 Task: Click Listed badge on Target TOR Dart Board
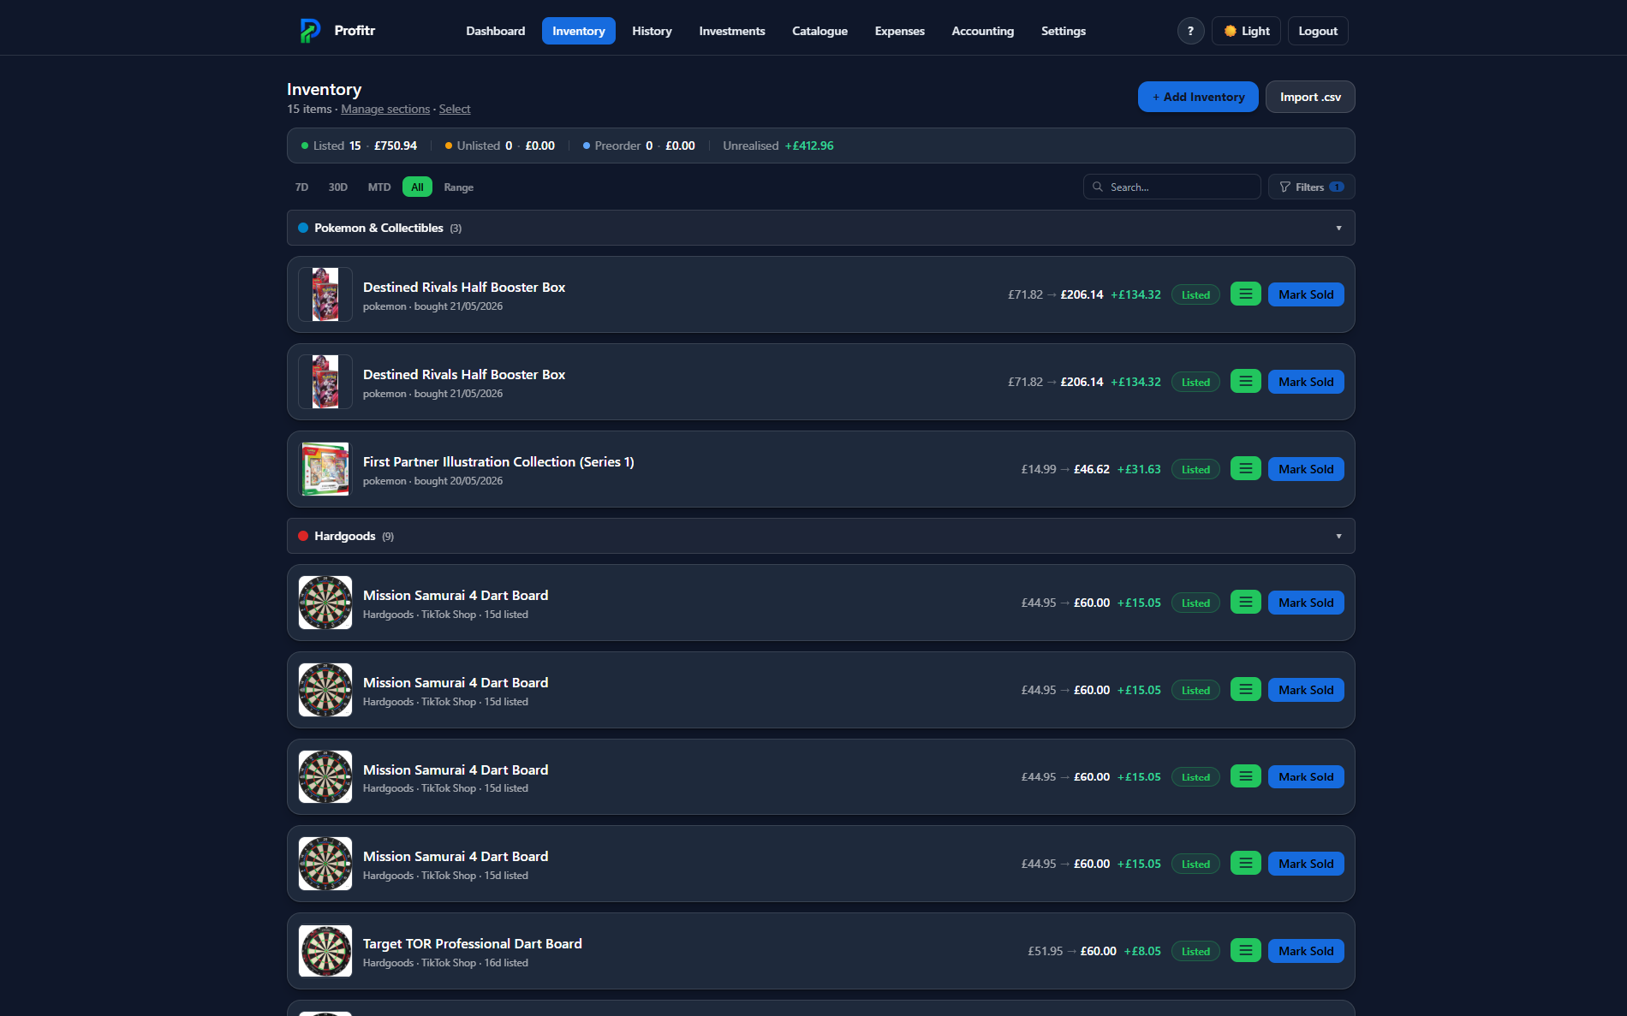click(x=1195, y=951)
